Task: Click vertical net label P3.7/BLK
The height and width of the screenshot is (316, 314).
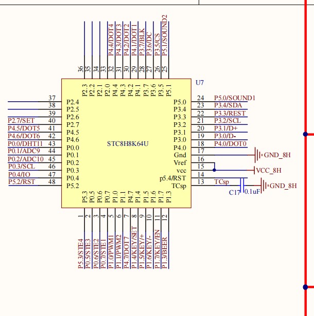Action: pyautogui.click(x=142, y=42)
